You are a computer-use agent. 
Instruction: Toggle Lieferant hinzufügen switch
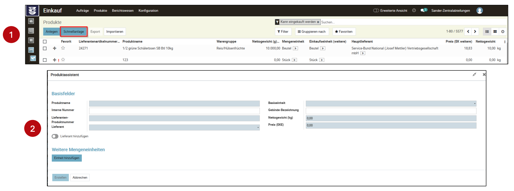click(55, 136)
